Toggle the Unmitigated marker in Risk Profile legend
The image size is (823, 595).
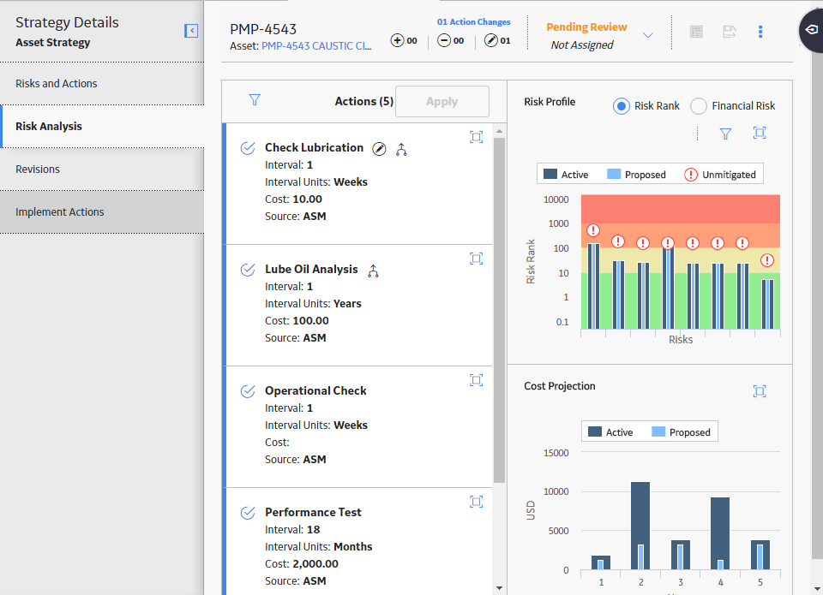[720, 175]
